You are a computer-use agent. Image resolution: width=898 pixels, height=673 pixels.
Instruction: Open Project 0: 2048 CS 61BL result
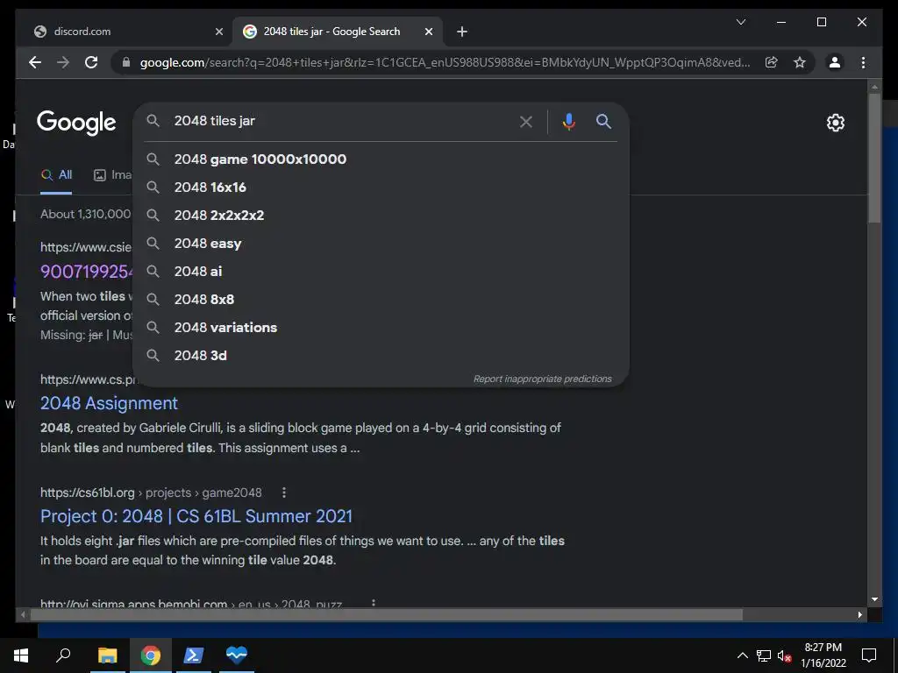(196, 516)
